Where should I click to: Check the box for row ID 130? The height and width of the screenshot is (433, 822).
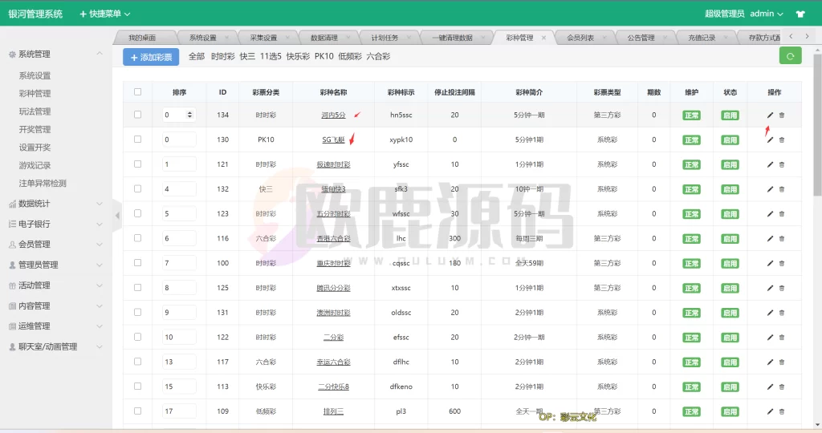point(137,140)
